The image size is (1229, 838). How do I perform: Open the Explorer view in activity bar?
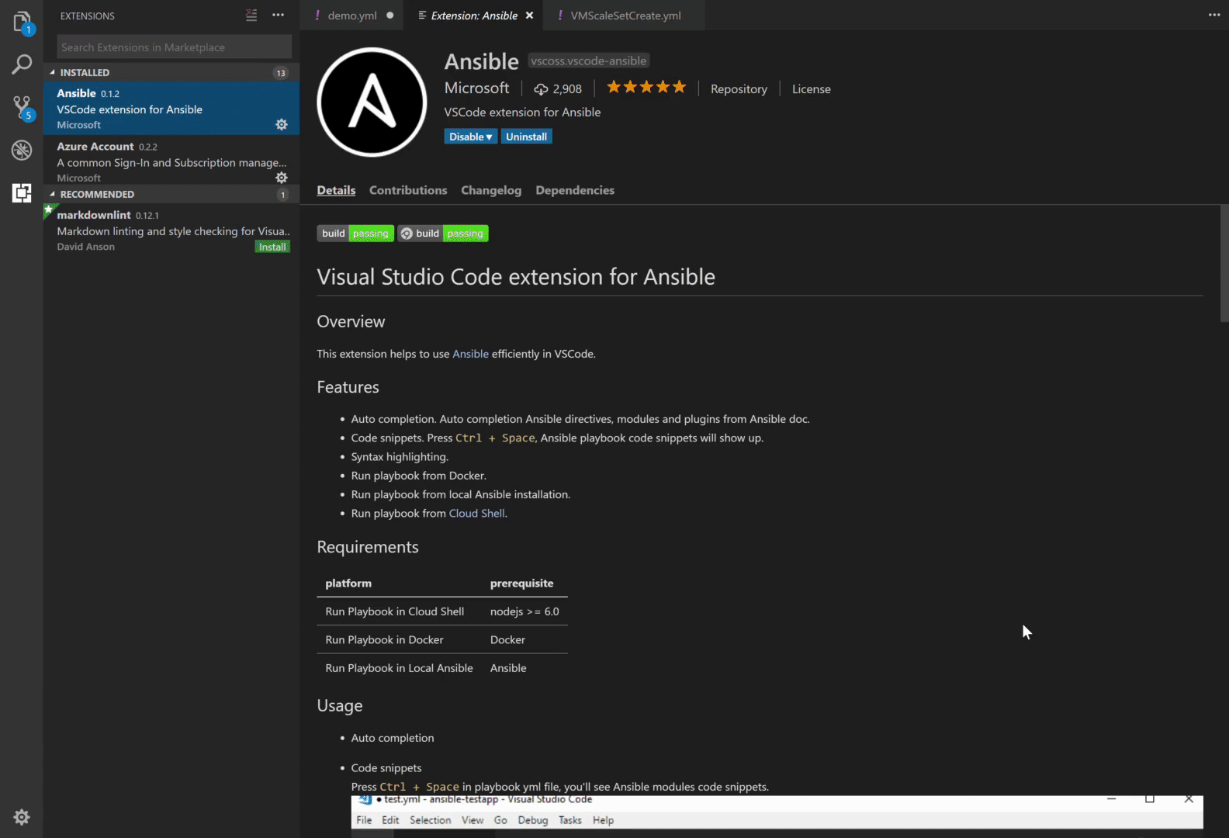(22, 22)
